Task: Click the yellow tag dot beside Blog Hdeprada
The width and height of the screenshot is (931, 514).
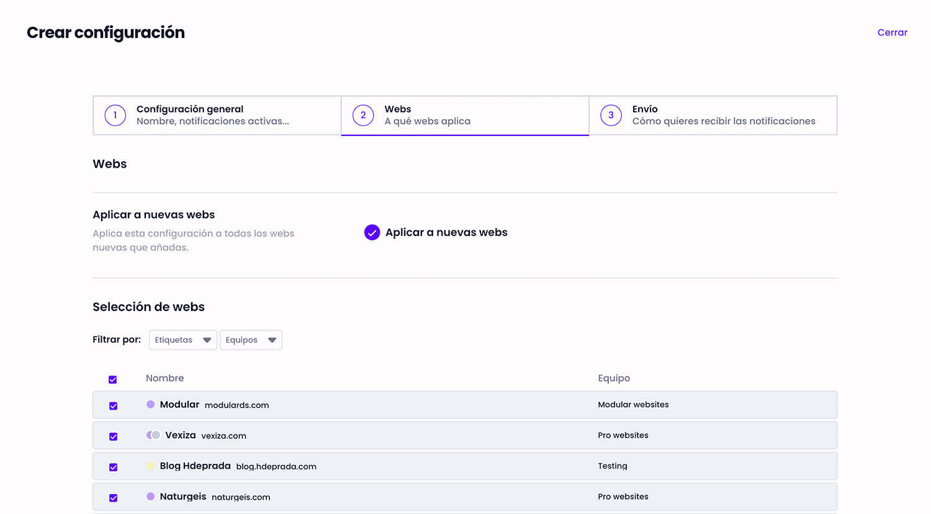Action: 150,466
